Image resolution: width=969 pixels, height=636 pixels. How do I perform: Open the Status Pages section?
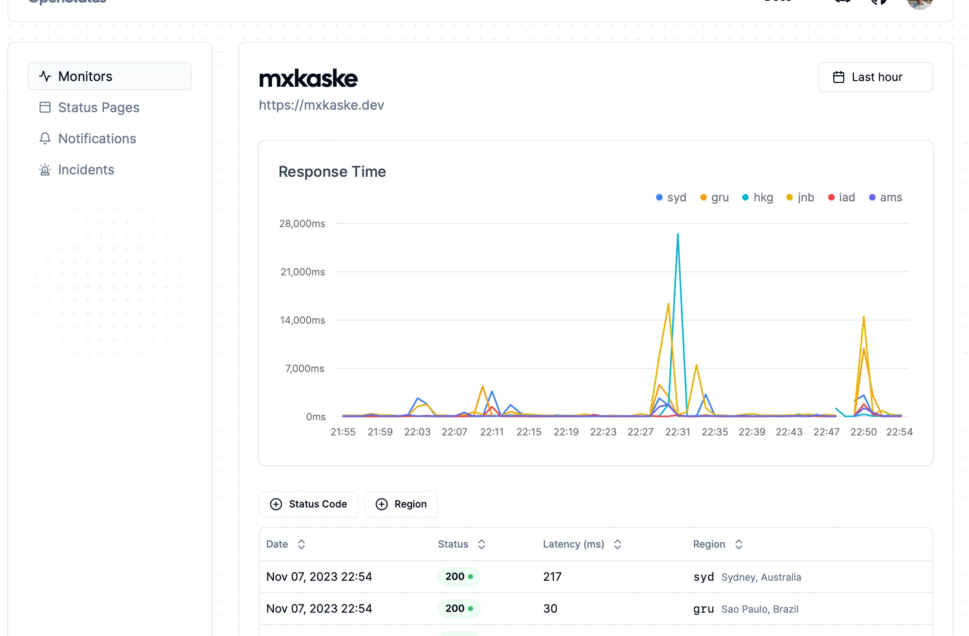click(x=98, y=107)
